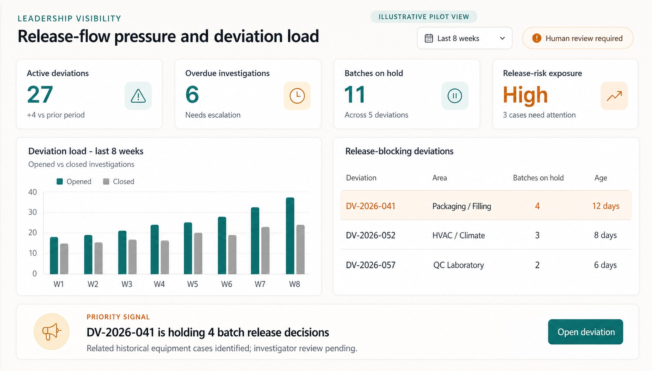Open the Last 8 weeks dropdown

pos(464,38)
